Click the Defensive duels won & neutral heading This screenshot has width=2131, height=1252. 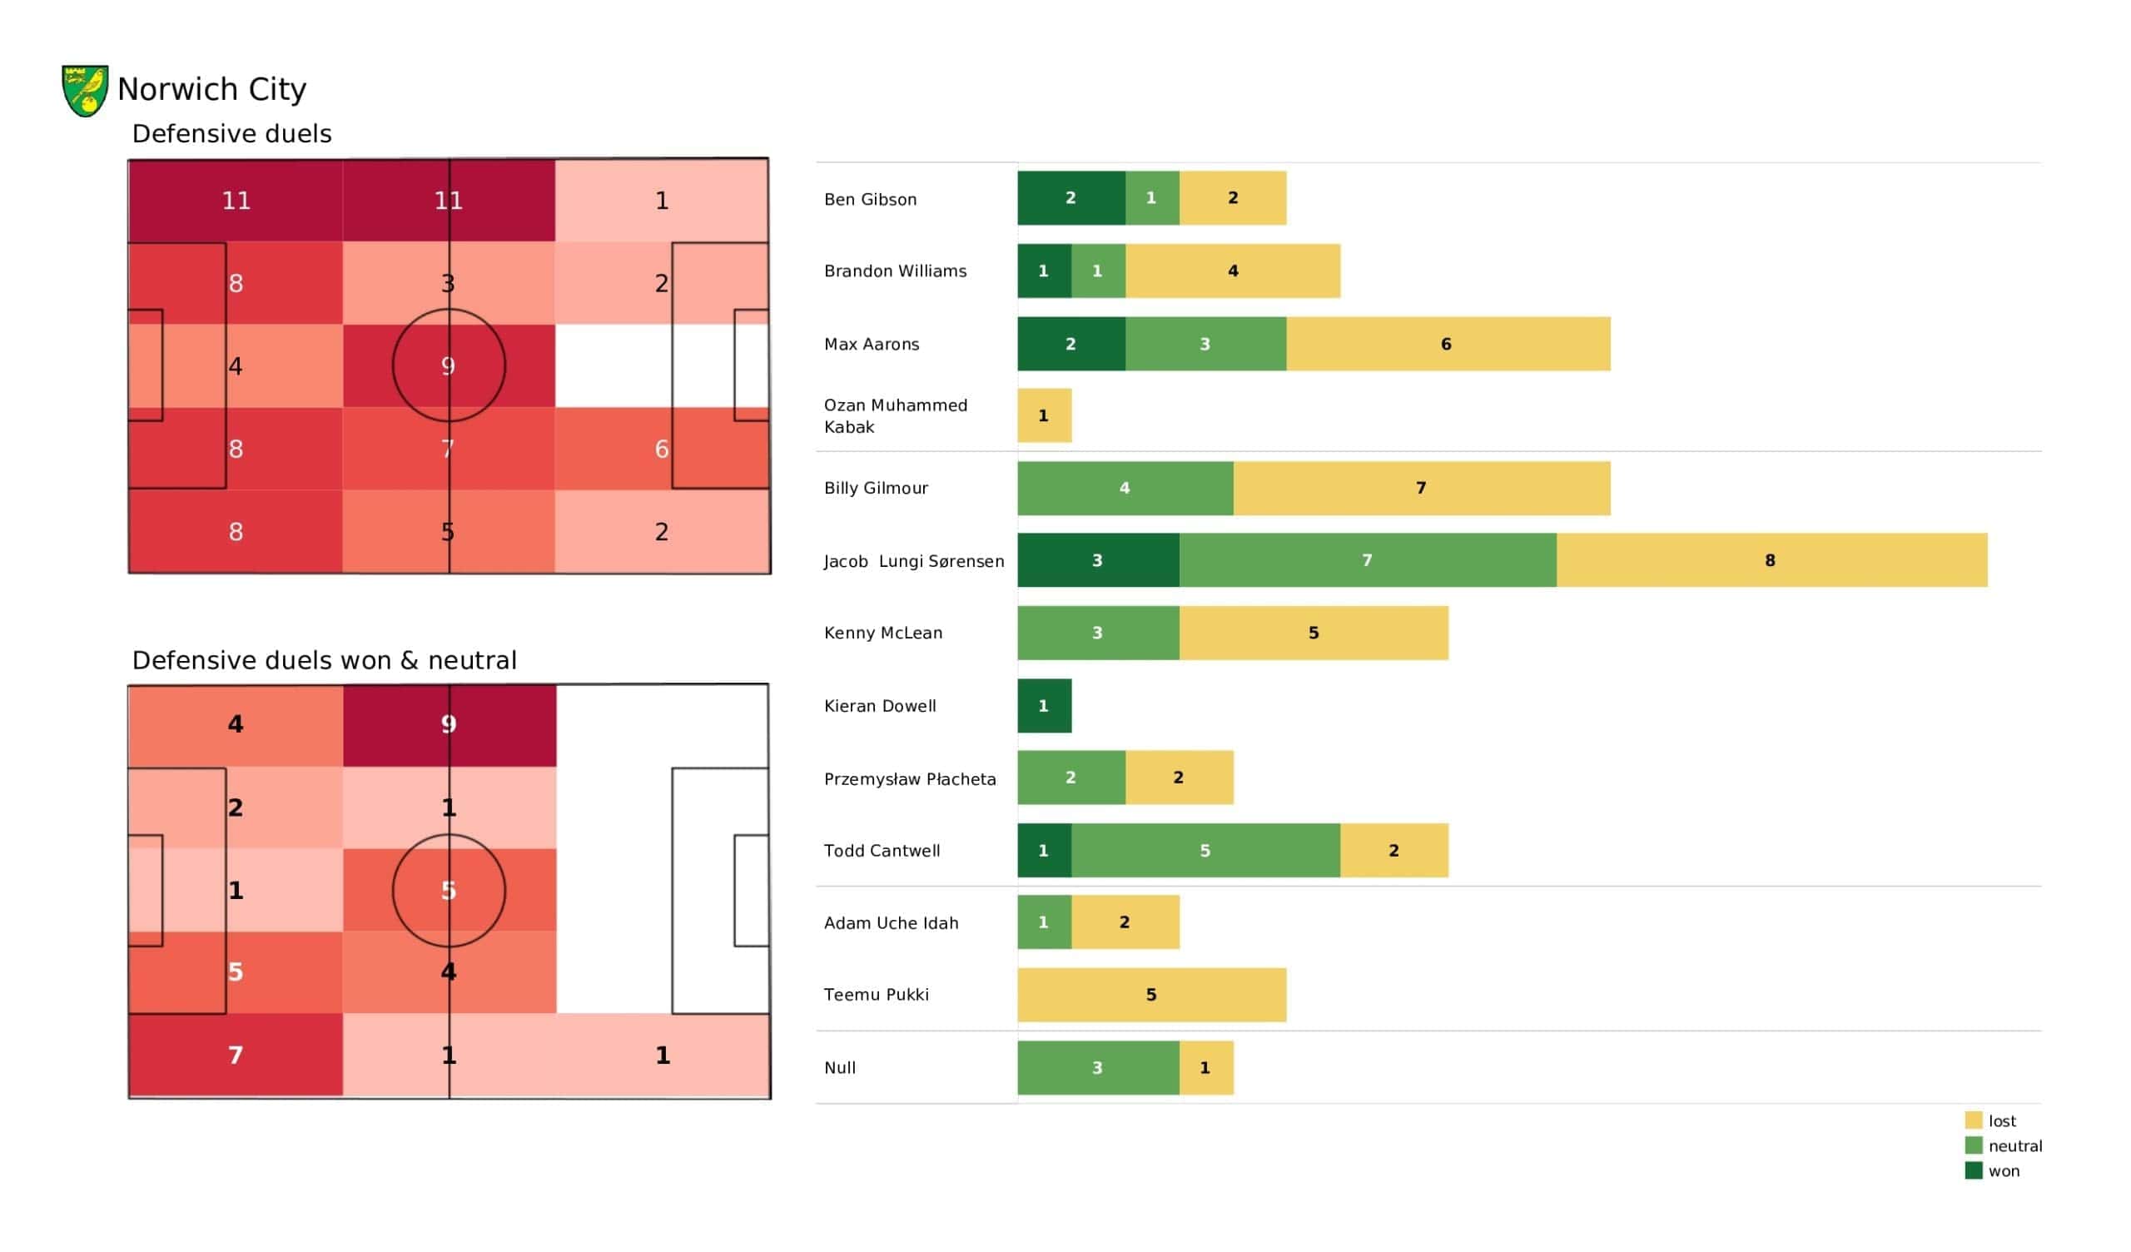324,661
